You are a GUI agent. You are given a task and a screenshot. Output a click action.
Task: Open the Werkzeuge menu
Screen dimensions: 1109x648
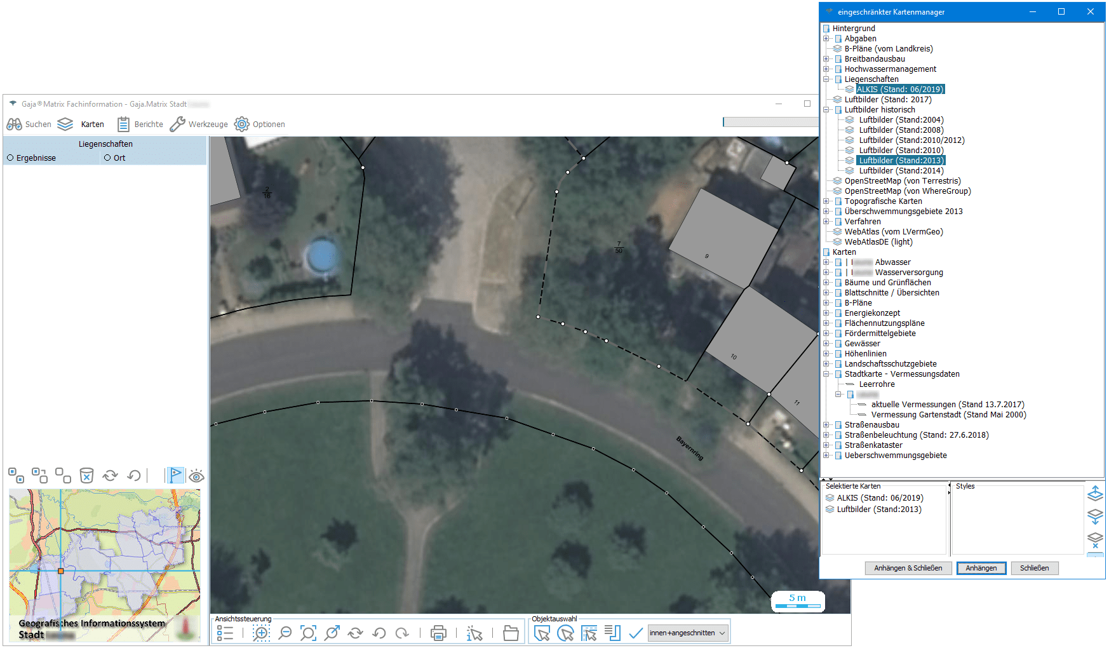click(199, 125)
